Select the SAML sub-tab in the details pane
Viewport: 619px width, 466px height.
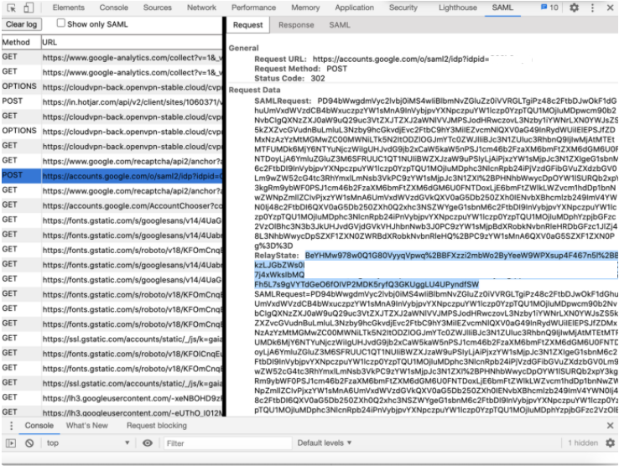pyautogui.click(x=340, y=25)
